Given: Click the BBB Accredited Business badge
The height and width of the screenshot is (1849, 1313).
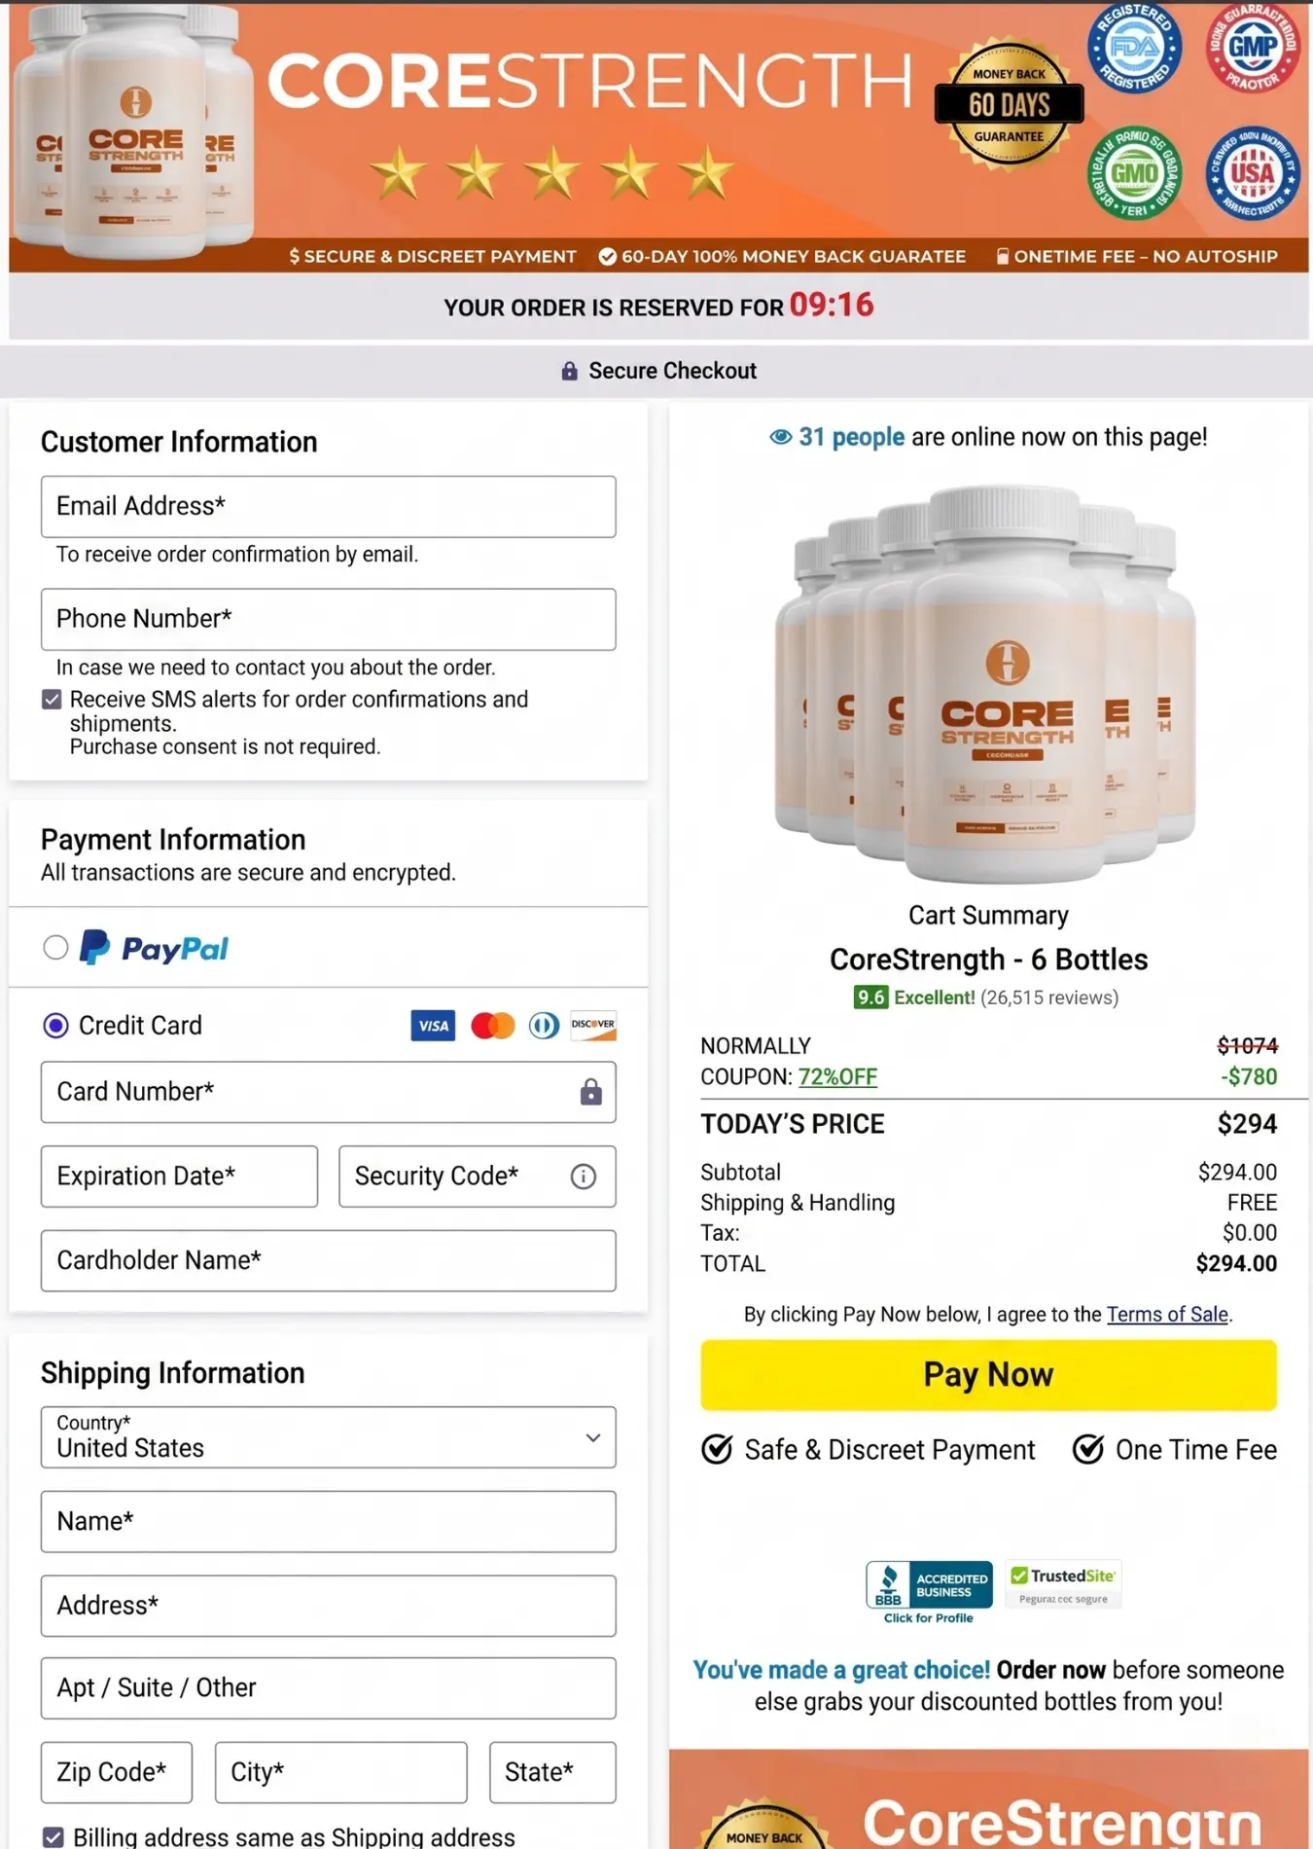Looking at the screenshot, I should pos(929,1592).
